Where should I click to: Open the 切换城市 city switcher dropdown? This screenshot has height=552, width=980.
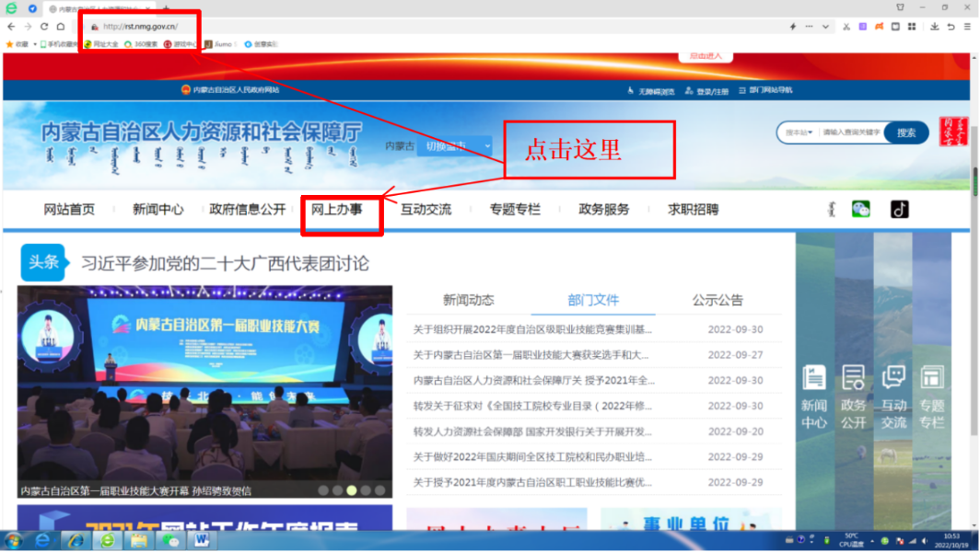point(453,147)
